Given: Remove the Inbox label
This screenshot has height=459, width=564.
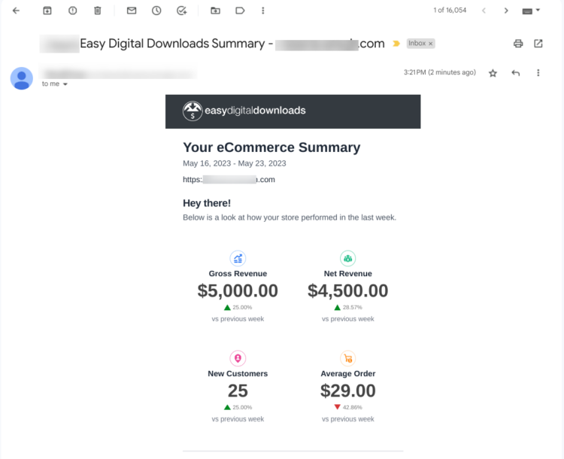Looking at the screenshot, I should point(431,44).
